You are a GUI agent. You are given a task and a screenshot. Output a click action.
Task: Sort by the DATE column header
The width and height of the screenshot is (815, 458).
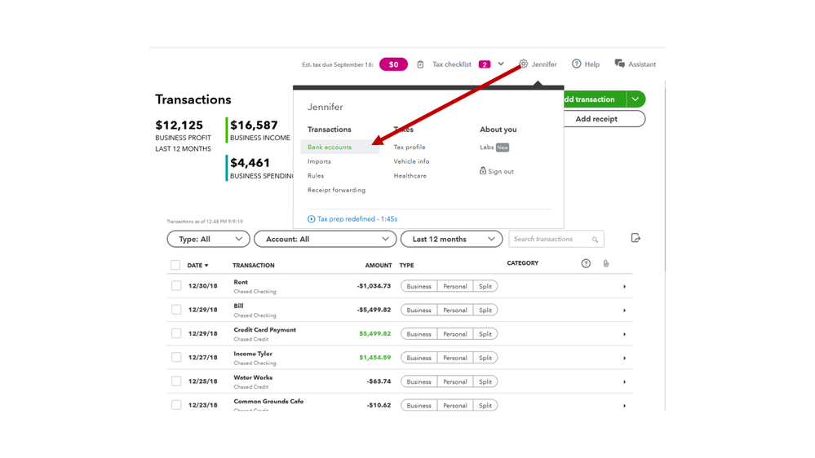coord(197,266)
